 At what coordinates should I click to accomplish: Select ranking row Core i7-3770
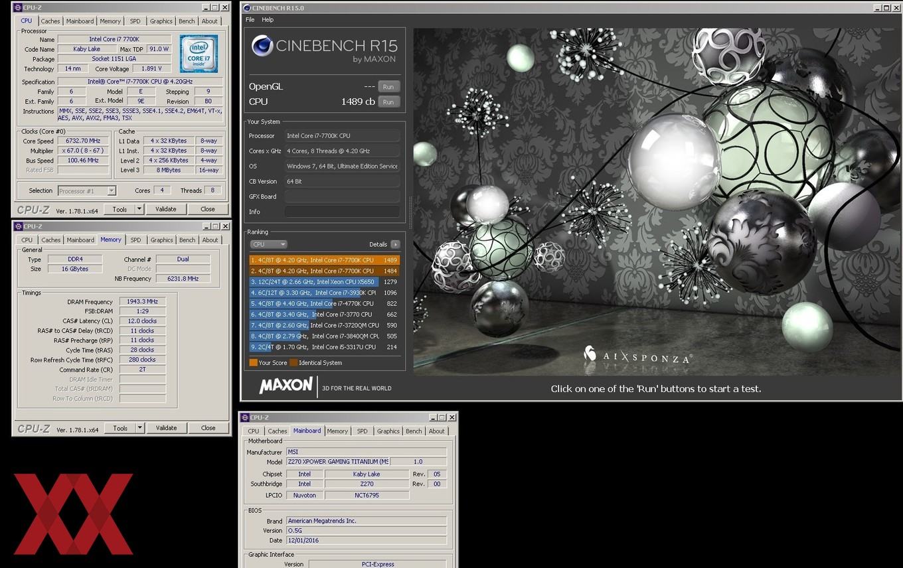pos(325,315)
